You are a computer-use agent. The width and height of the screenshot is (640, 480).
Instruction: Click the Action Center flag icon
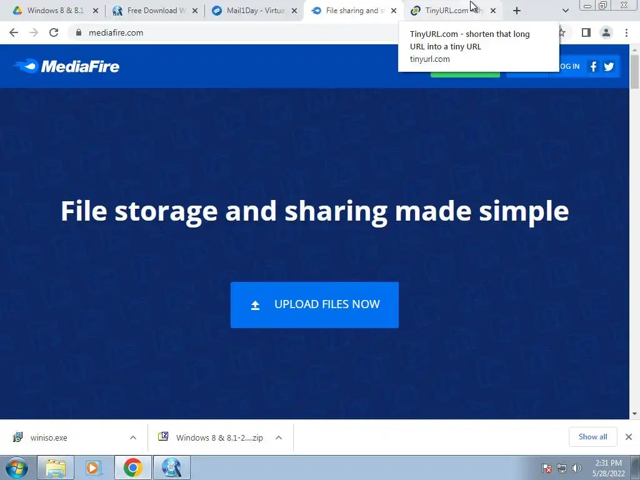click(547, 468)
